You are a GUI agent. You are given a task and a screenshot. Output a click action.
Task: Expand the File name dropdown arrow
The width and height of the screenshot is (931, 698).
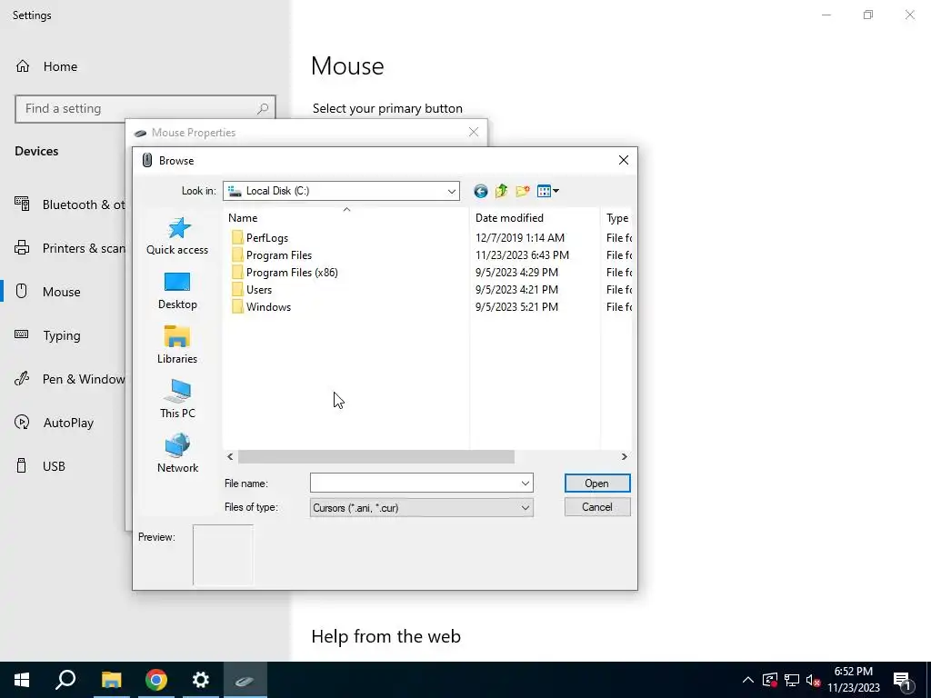[525, 484]
